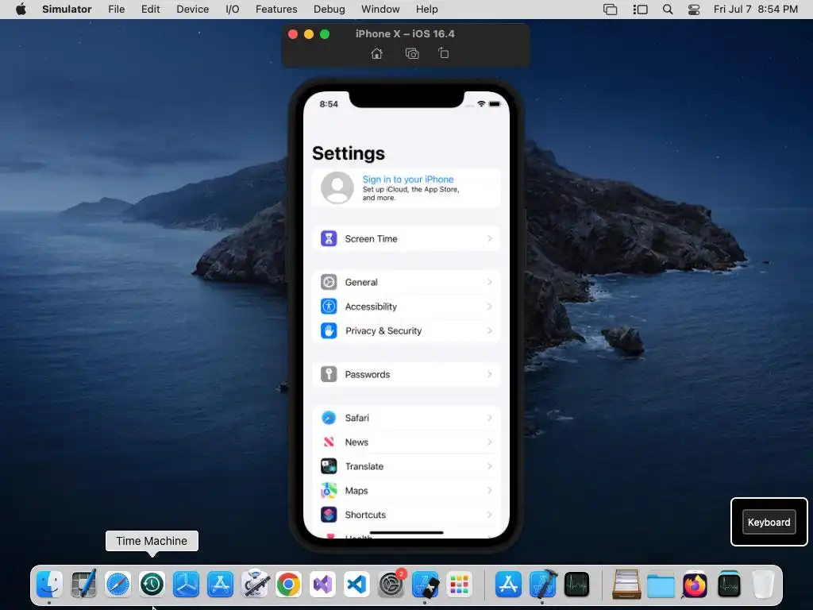Viewport: 813px width, 610px height.
Task: Tap the Safari compass icon in Settings
Action: [x=329, y=418]
